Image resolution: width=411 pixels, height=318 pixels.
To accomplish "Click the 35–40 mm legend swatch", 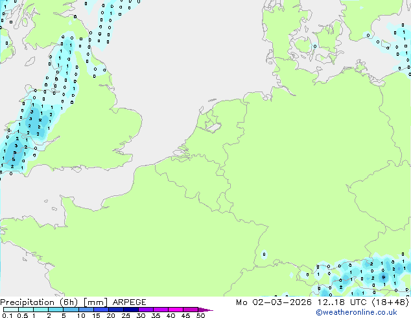I will [161, 310].
